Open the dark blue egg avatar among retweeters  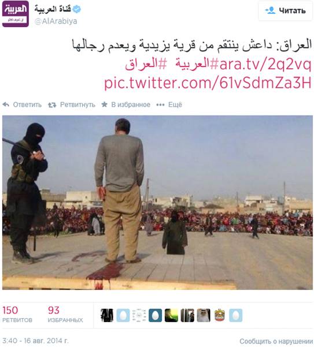[155, 315]
